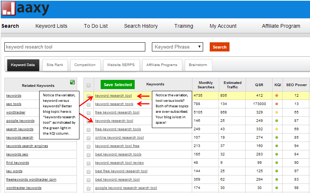
Task: Toggle the select-all checkbox in table header
Action: 89,85
